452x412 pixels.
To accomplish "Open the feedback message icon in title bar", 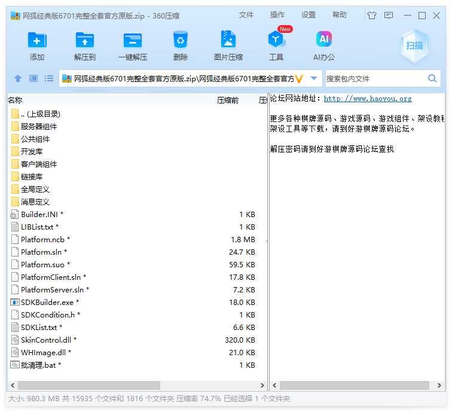I will coord(389,15).
